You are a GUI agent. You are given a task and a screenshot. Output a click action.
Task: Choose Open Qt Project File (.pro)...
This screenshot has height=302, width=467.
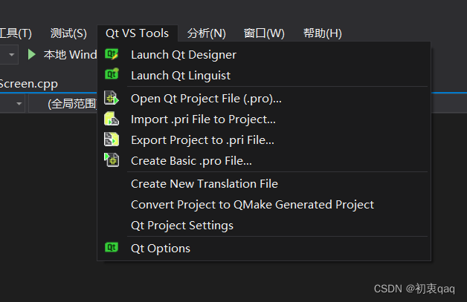tap(264, 99)
